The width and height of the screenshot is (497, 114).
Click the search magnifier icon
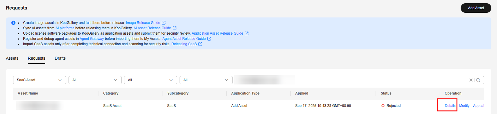point(478,80)
